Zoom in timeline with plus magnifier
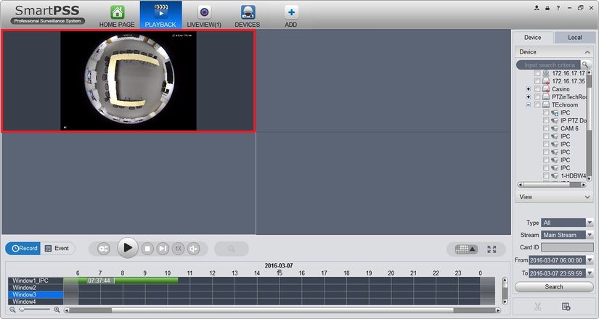This screenshot has width=599, height=319. pyautogui.click(x=57, y=310)
